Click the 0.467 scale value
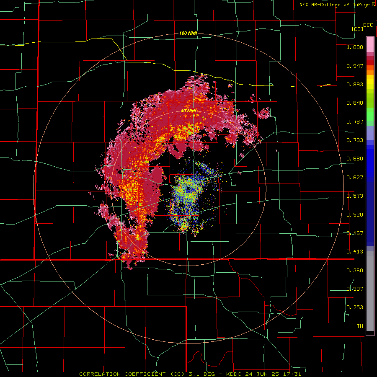The width and height of the screenshot is (377, 377). pos(355,233)
